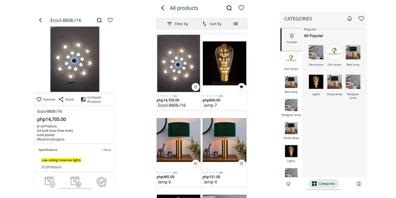Toggle favorite heart on Ecocl-8808-/16 grid card
396x198 pixels.
(195, 87)
